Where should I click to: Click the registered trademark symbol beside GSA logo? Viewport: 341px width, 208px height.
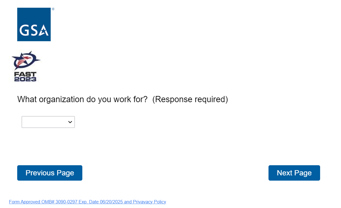click(x=53, y=9)
